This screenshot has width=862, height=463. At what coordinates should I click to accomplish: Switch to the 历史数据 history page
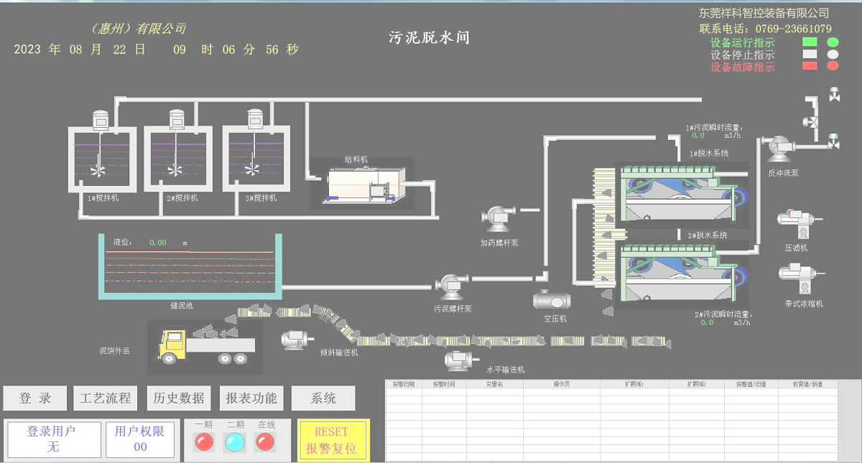(179, 398)
